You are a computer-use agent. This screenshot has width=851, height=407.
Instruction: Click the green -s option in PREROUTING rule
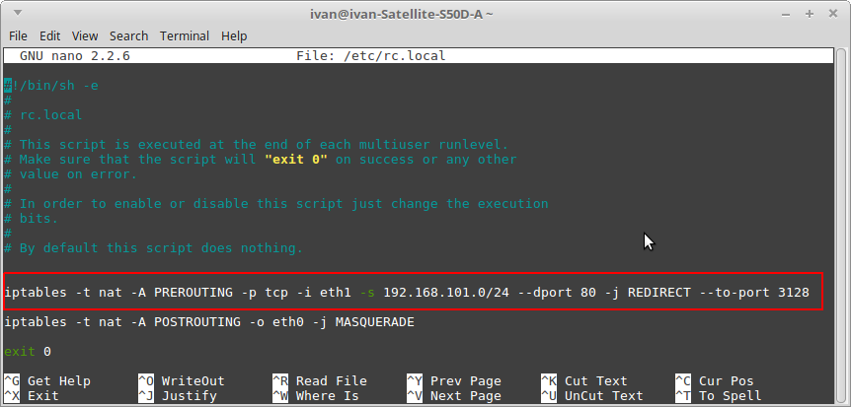point(367,293)
